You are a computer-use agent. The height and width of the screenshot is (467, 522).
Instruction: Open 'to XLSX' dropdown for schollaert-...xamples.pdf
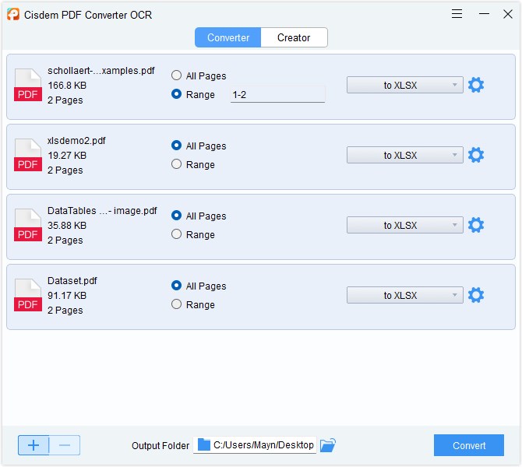405,85
